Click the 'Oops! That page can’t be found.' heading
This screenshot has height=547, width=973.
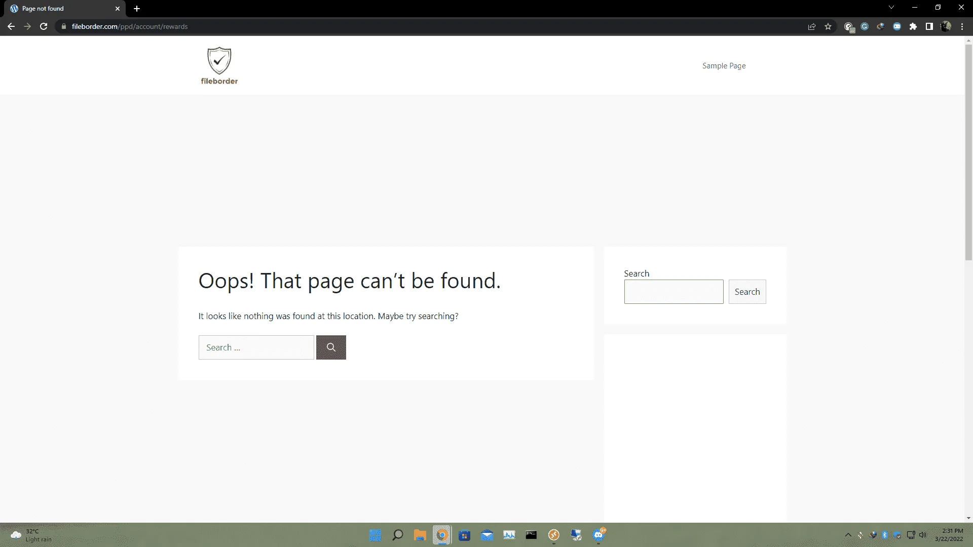[x=350, y=281]
